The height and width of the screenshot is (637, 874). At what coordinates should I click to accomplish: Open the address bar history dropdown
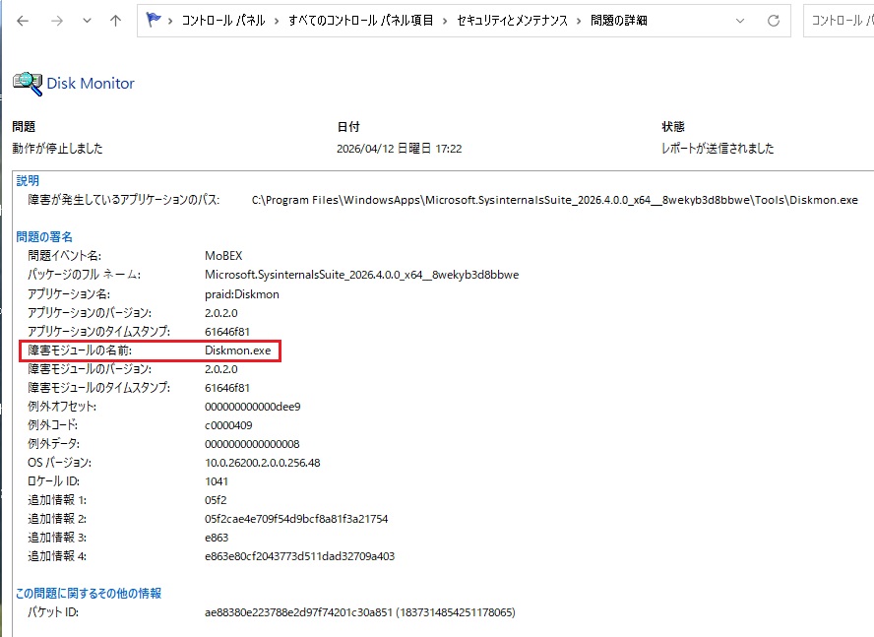click(740, 22)
